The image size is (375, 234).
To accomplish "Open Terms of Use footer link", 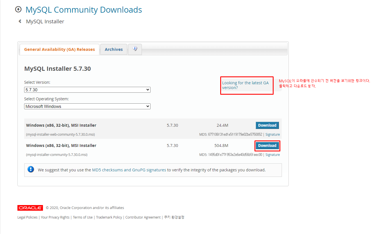I will 83,217.
